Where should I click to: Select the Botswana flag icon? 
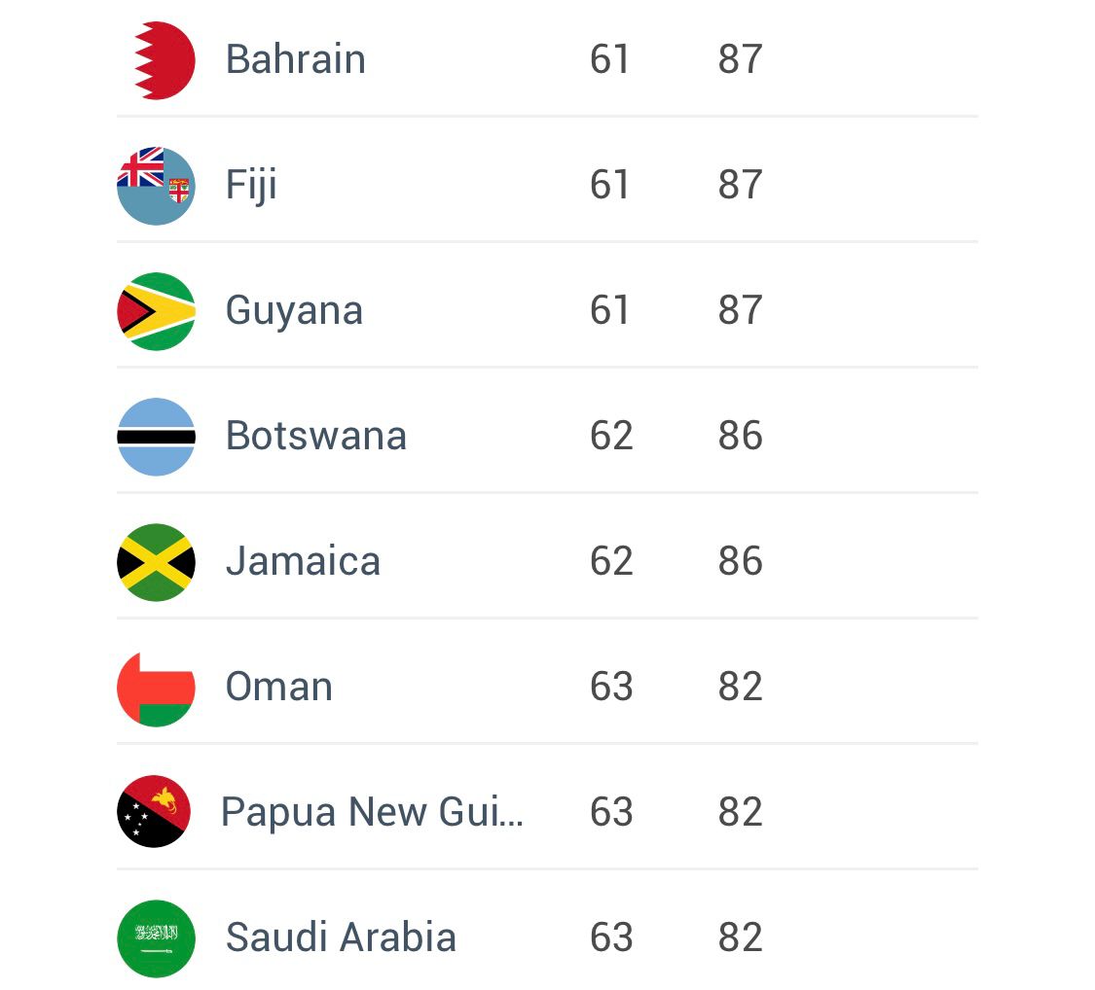click(157, 437)
